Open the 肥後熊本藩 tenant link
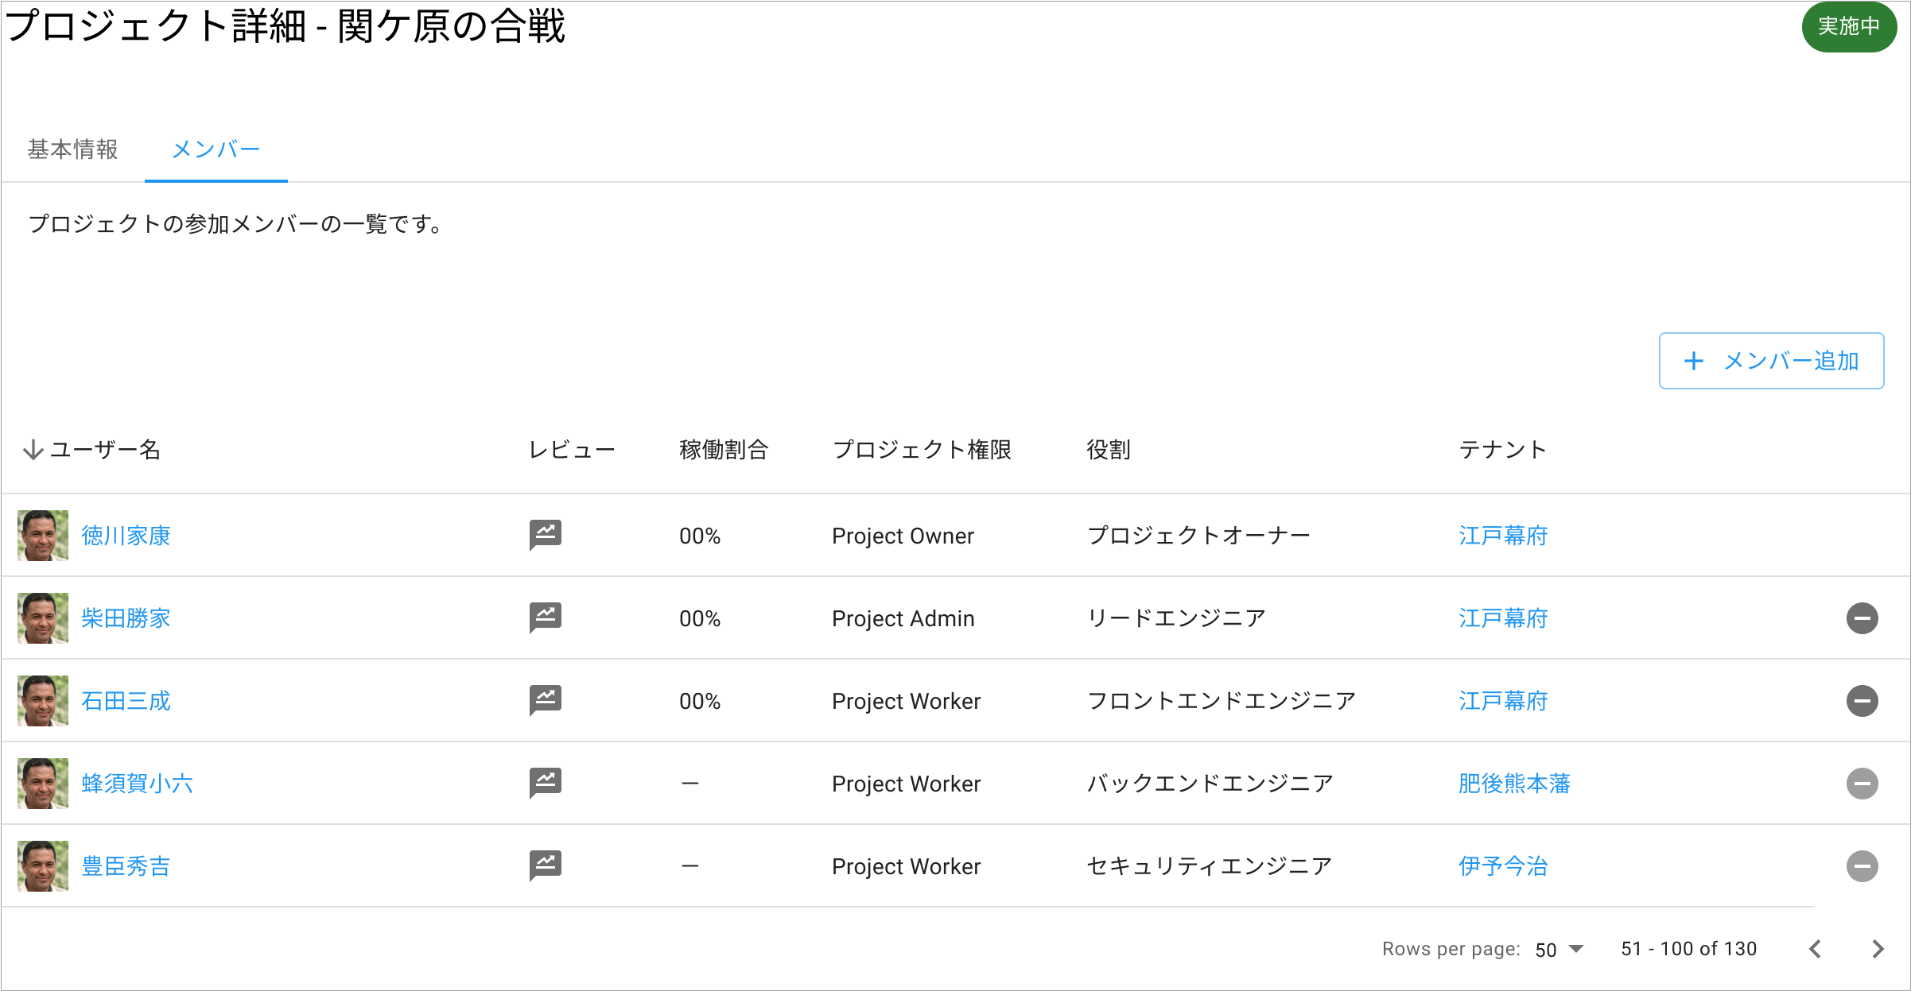The image size is (1911, 991). (1514, 784)
